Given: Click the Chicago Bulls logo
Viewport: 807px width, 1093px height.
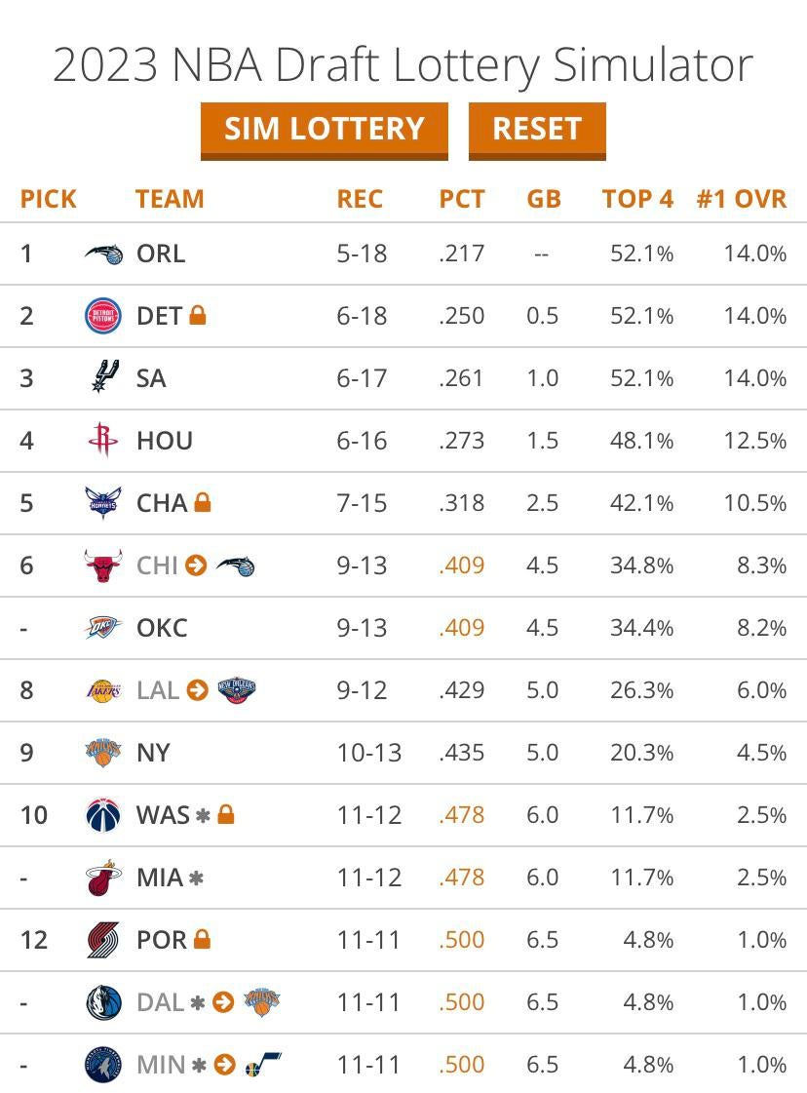Looking at the screenshot, I should click(x=103, y=566).
